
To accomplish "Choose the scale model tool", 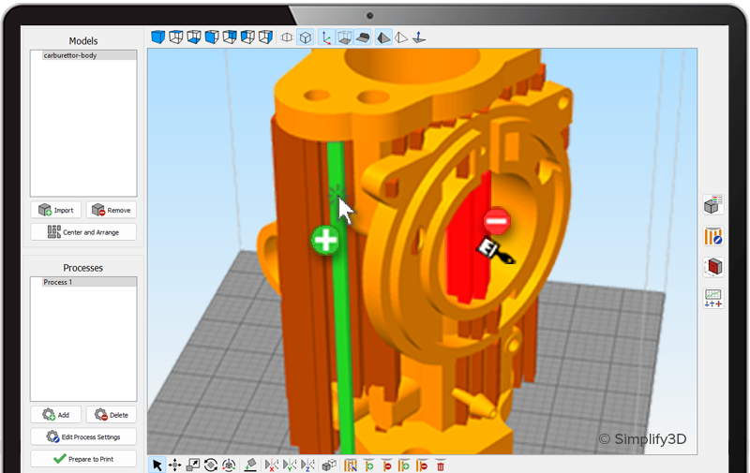I will point(193,465).
